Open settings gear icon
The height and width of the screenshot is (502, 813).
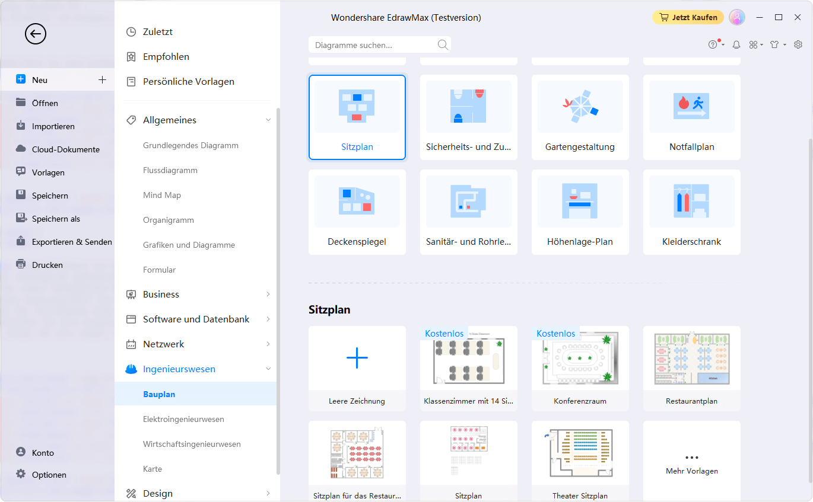pos(798,44)
